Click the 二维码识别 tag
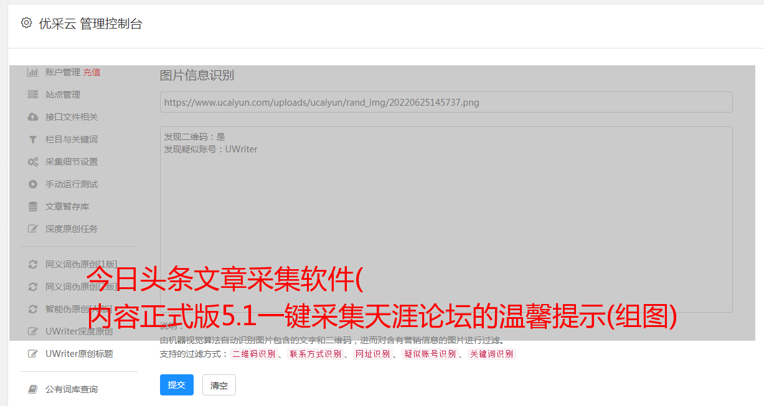 coord(253,354)
